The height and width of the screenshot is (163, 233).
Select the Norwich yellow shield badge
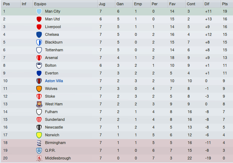(39, 135)
